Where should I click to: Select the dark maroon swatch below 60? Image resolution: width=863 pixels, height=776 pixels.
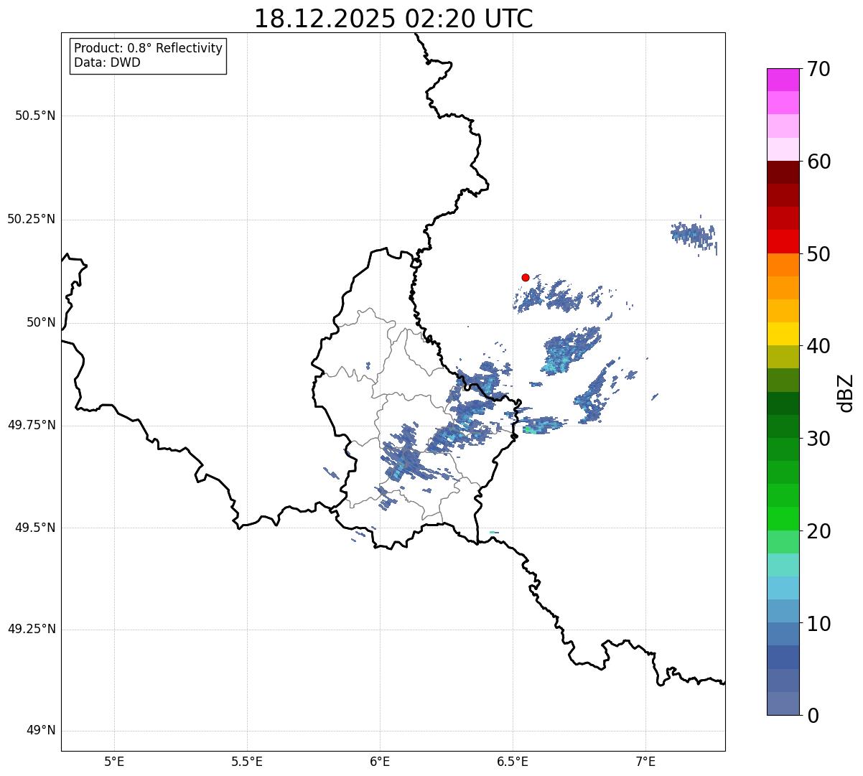[783, 172]
